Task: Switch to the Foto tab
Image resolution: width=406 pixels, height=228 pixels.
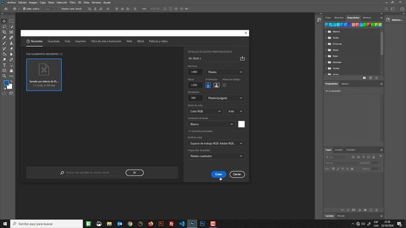Action: (67, 41)
